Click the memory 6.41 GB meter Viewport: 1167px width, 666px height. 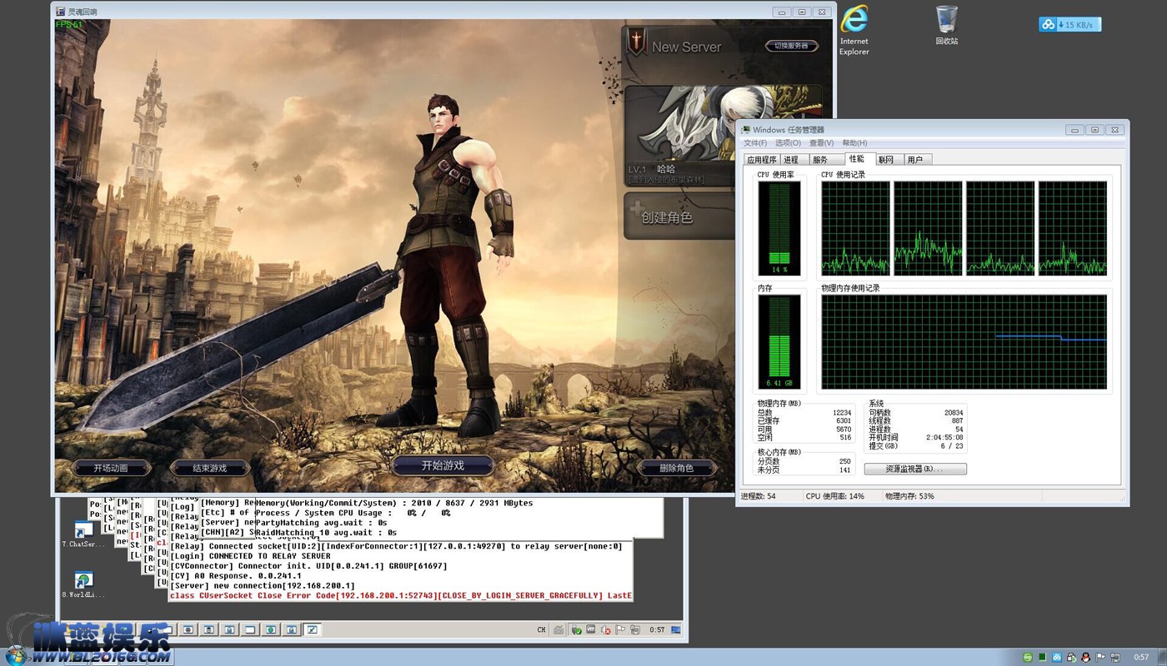pos(779,342)
